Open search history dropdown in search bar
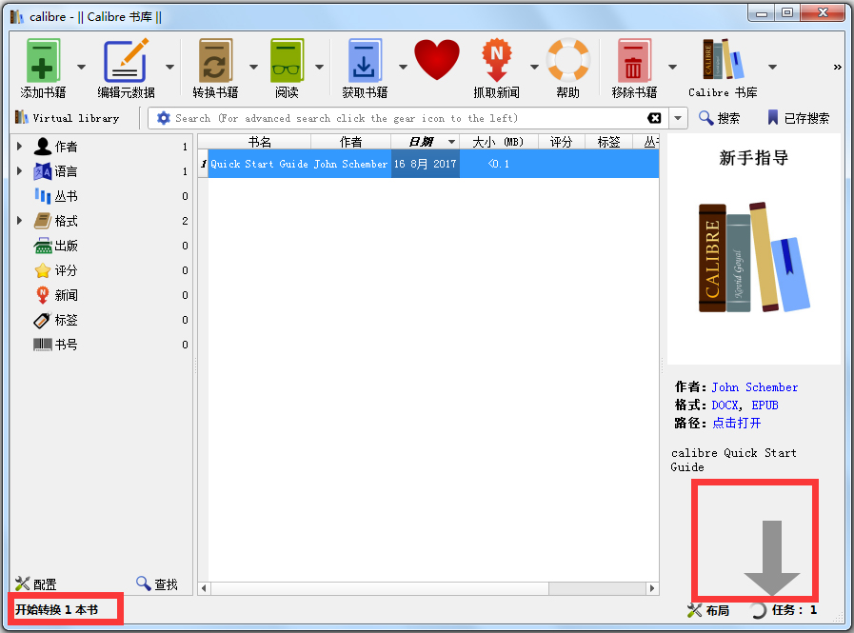This screenshot has height=633, width=854. [678, 118]
